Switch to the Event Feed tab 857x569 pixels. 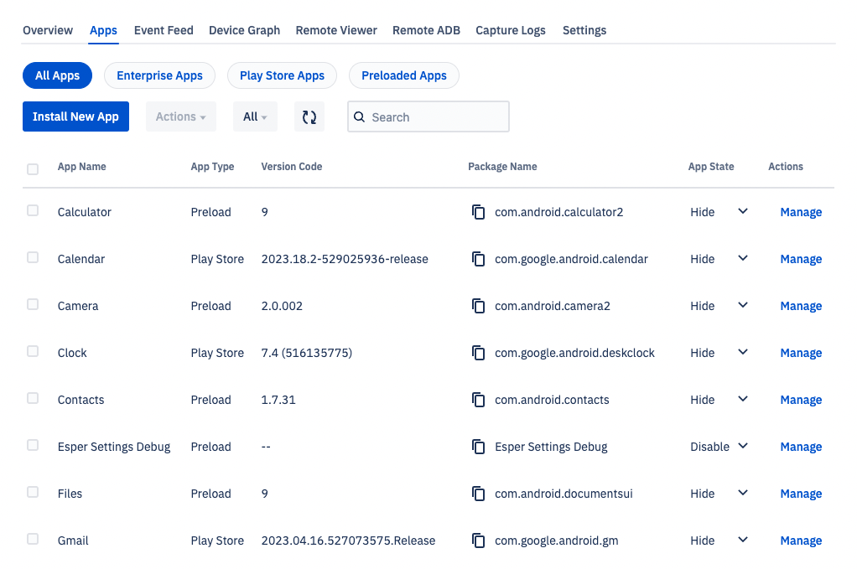pyautogui.click(x=164, y=30)
